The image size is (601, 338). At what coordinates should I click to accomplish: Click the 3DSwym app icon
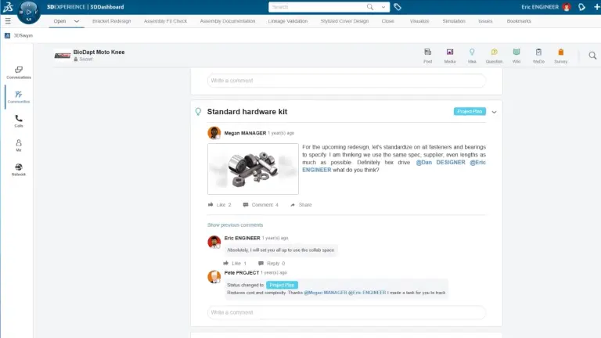[7, 35]
